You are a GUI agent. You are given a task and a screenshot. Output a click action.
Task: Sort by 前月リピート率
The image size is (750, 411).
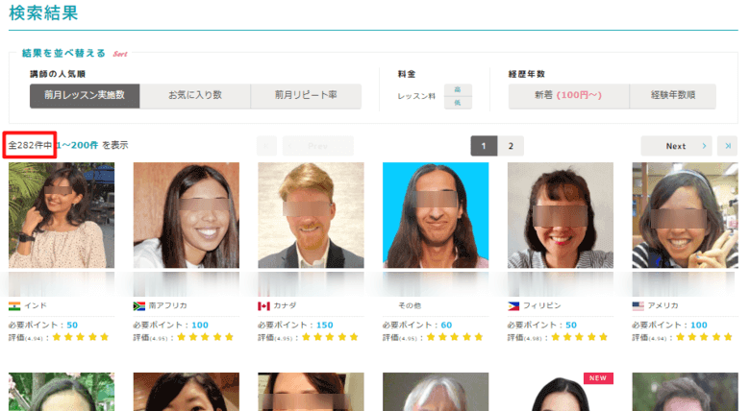pyautogui.click(x=306, y=96)
